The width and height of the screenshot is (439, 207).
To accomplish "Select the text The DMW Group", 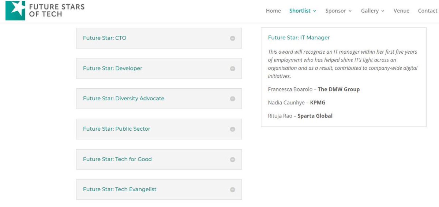I will click(339, 89).
